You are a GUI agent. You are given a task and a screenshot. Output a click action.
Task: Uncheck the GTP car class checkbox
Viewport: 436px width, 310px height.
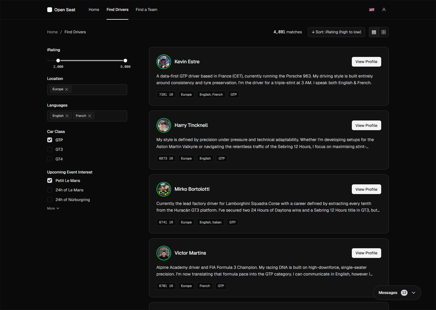(50, 140)
